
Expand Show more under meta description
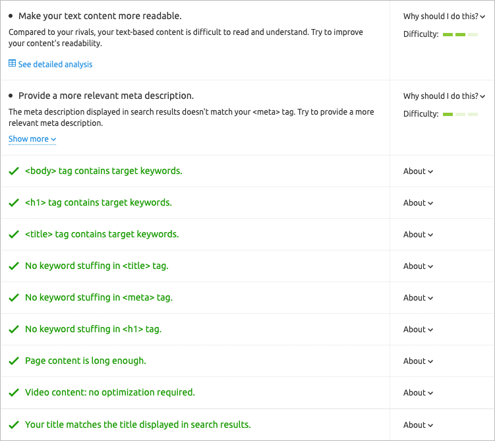point(32,139)
